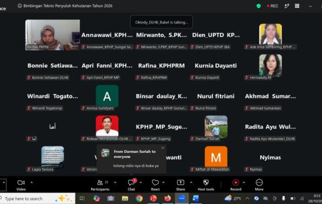Select Radita Ayu Wulandari participant tile
Viewport: 322px width, 204px height.
271,127
